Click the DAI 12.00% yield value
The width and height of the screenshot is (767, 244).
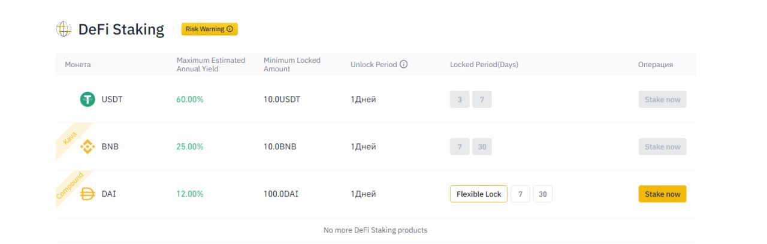coord(190,194)
